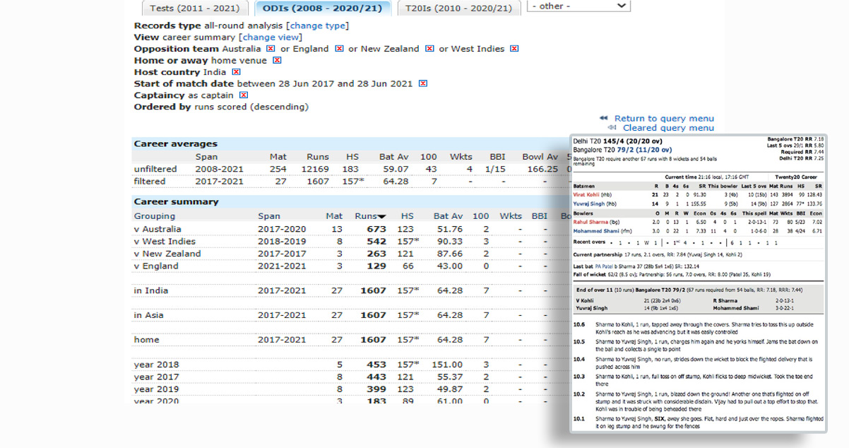Select the ODIs (2008 - 2020/21) tab
This screenshot has width=849, height=448.
tap(321, 8)
